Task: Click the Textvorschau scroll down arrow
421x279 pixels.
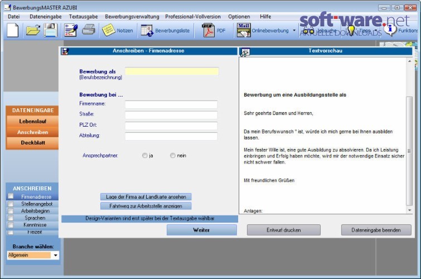Action: coord(409,210)
